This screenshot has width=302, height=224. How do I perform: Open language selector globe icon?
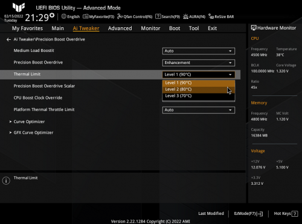(63, 16)
